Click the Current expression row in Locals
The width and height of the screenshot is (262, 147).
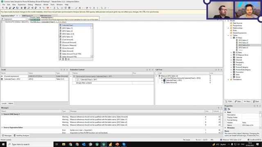(x=34, y=76)
